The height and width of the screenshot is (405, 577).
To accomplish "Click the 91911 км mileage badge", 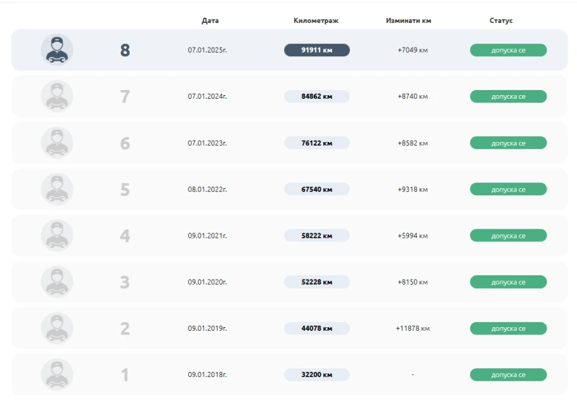I will (317, 50).
